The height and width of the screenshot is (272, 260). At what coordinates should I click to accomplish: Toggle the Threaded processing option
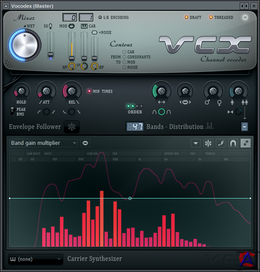(211, 18)
